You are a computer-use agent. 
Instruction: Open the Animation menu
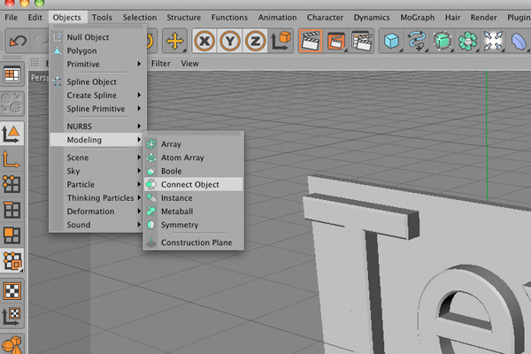pos(277,18)
